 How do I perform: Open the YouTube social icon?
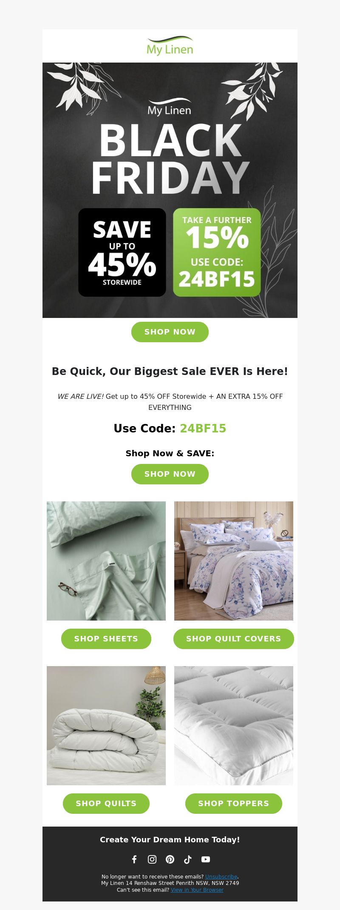point(206,859)
